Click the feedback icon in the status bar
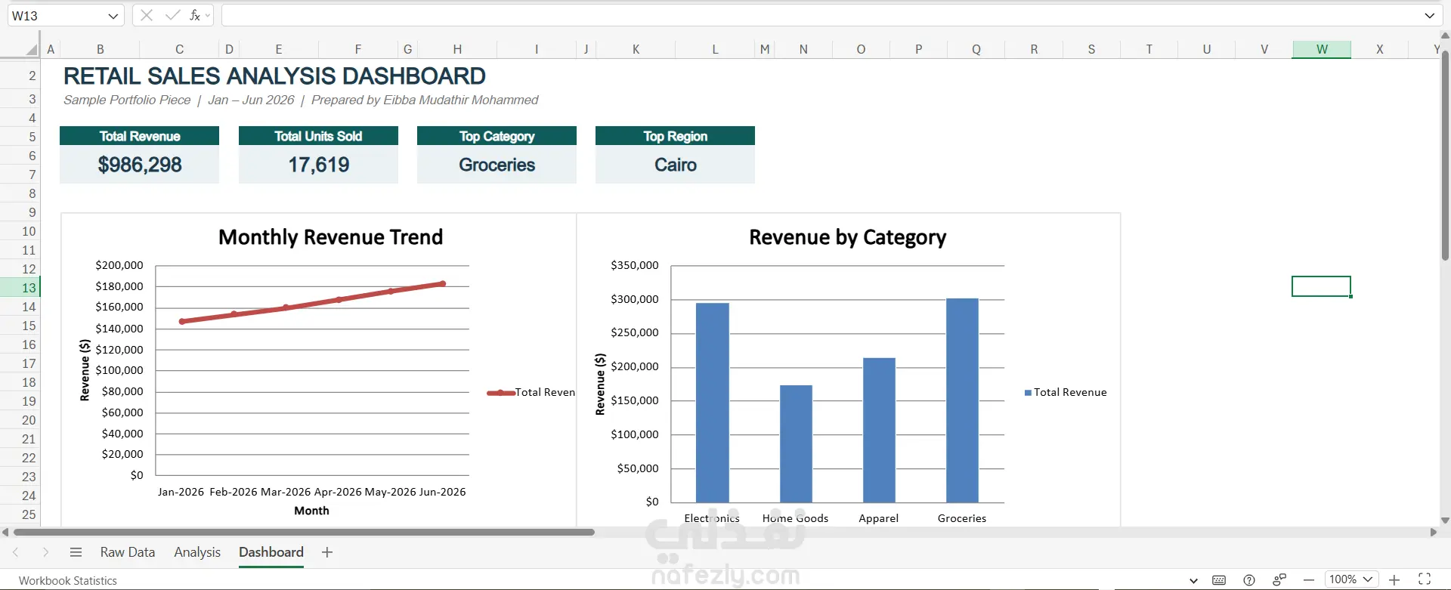Screen dimensions: 1451x590 pyautogui.click(x=1279, y=579)
